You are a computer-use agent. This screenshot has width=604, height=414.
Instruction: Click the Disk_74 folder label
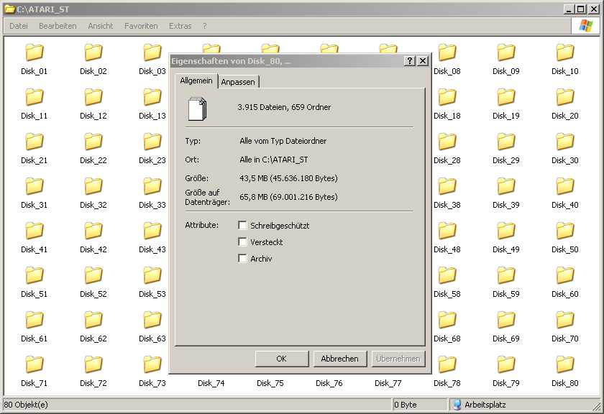click(211, 383)
